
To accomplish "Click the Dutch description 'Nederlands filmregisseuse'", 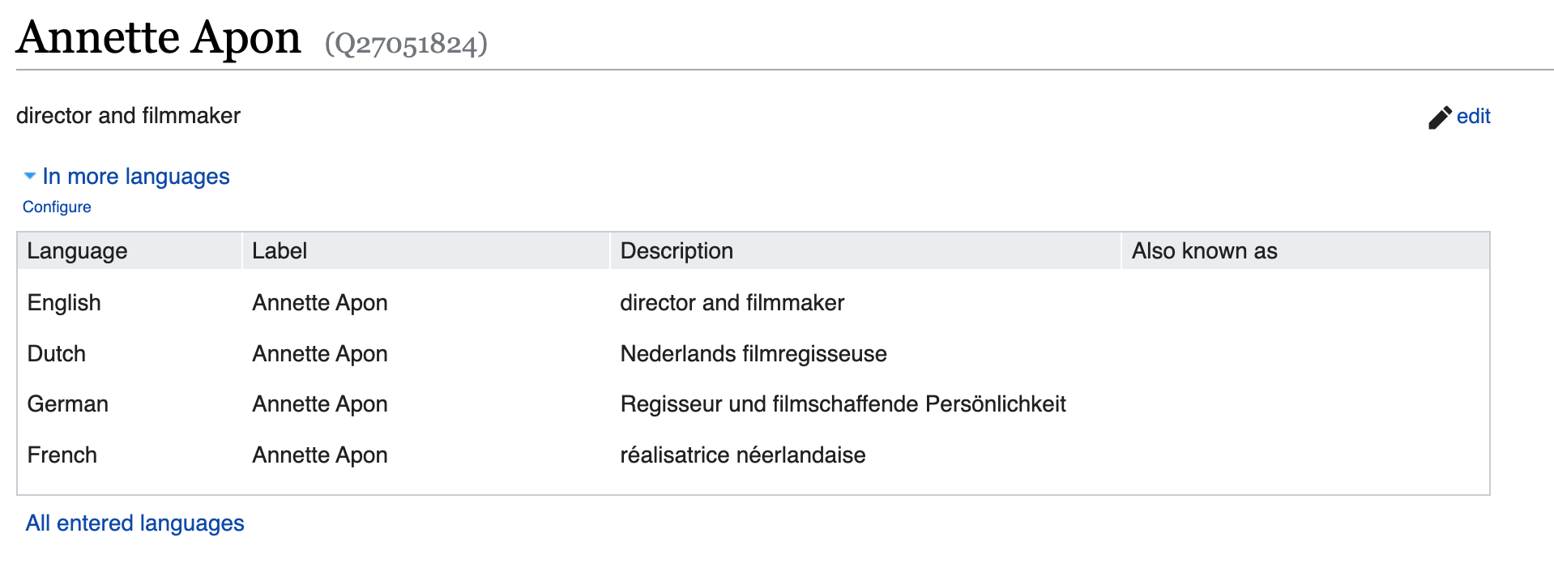I will click(753, 353).
